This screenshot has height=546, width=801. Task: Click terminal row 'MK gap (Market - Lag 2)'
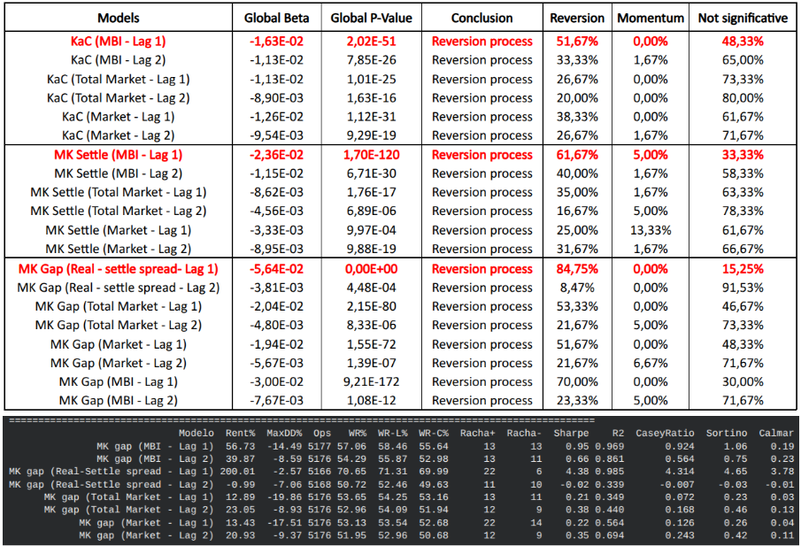click(146, 535)
